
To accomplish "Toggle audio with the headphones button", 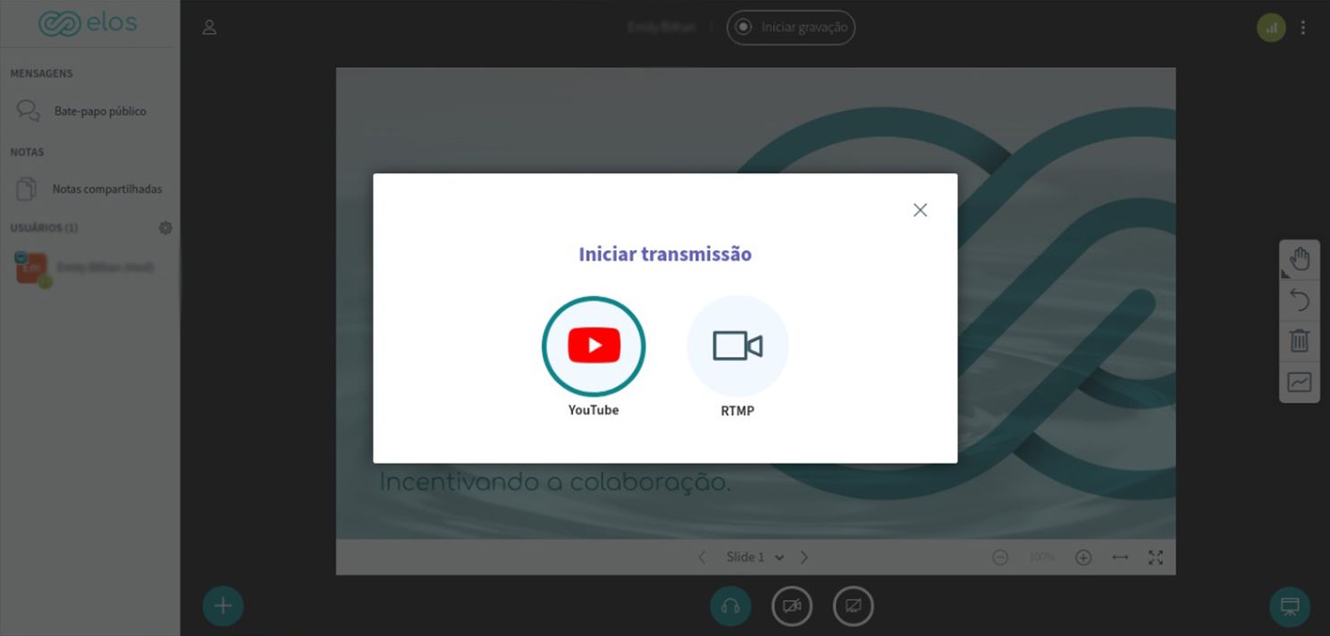I will click(x=730, y=607).
